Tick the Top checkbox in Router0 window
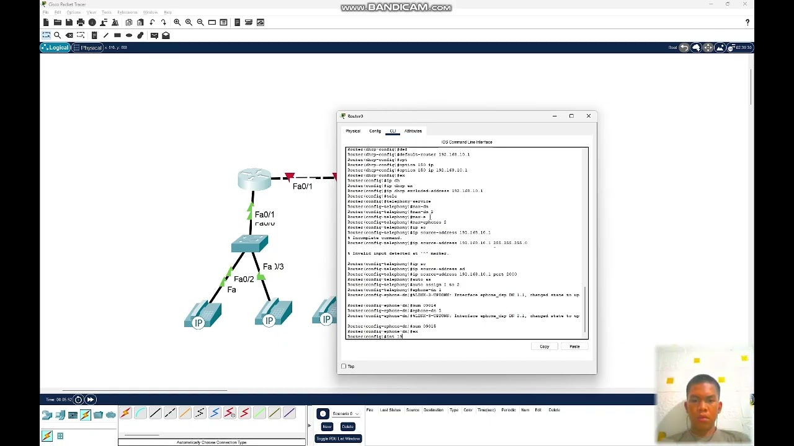Image resolution: width=794 pixels, height=446 pixels. pos(344,367)
